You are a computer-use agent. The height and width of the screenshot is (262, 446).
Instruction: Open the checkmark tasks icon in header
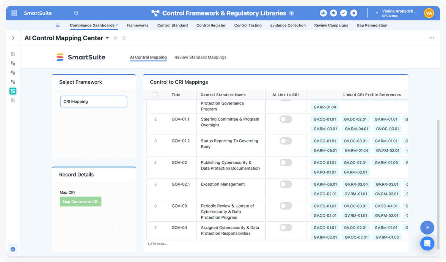point(344,13)
